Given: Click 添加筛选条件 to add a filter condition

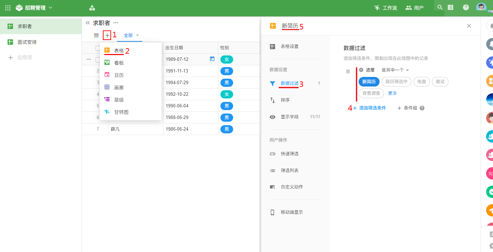Looking at the screenshot, I should 369,108.
